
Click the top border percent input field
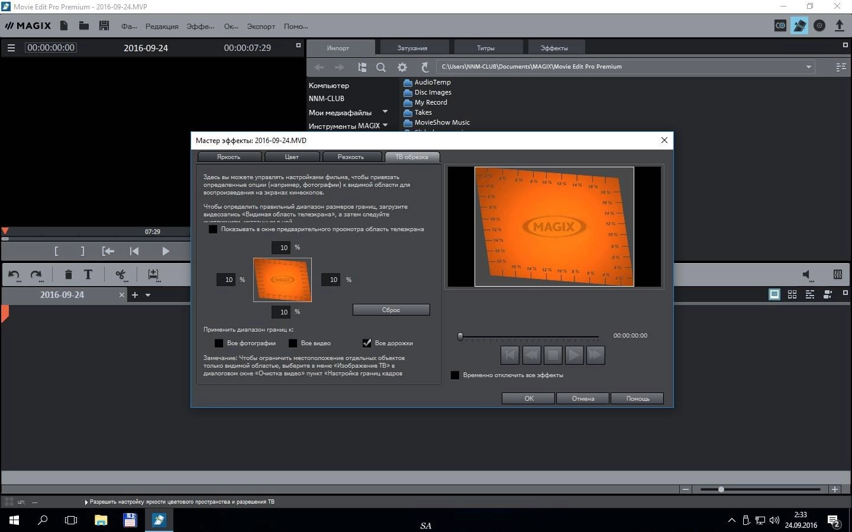pyautogui.click(x=281, y=248)
